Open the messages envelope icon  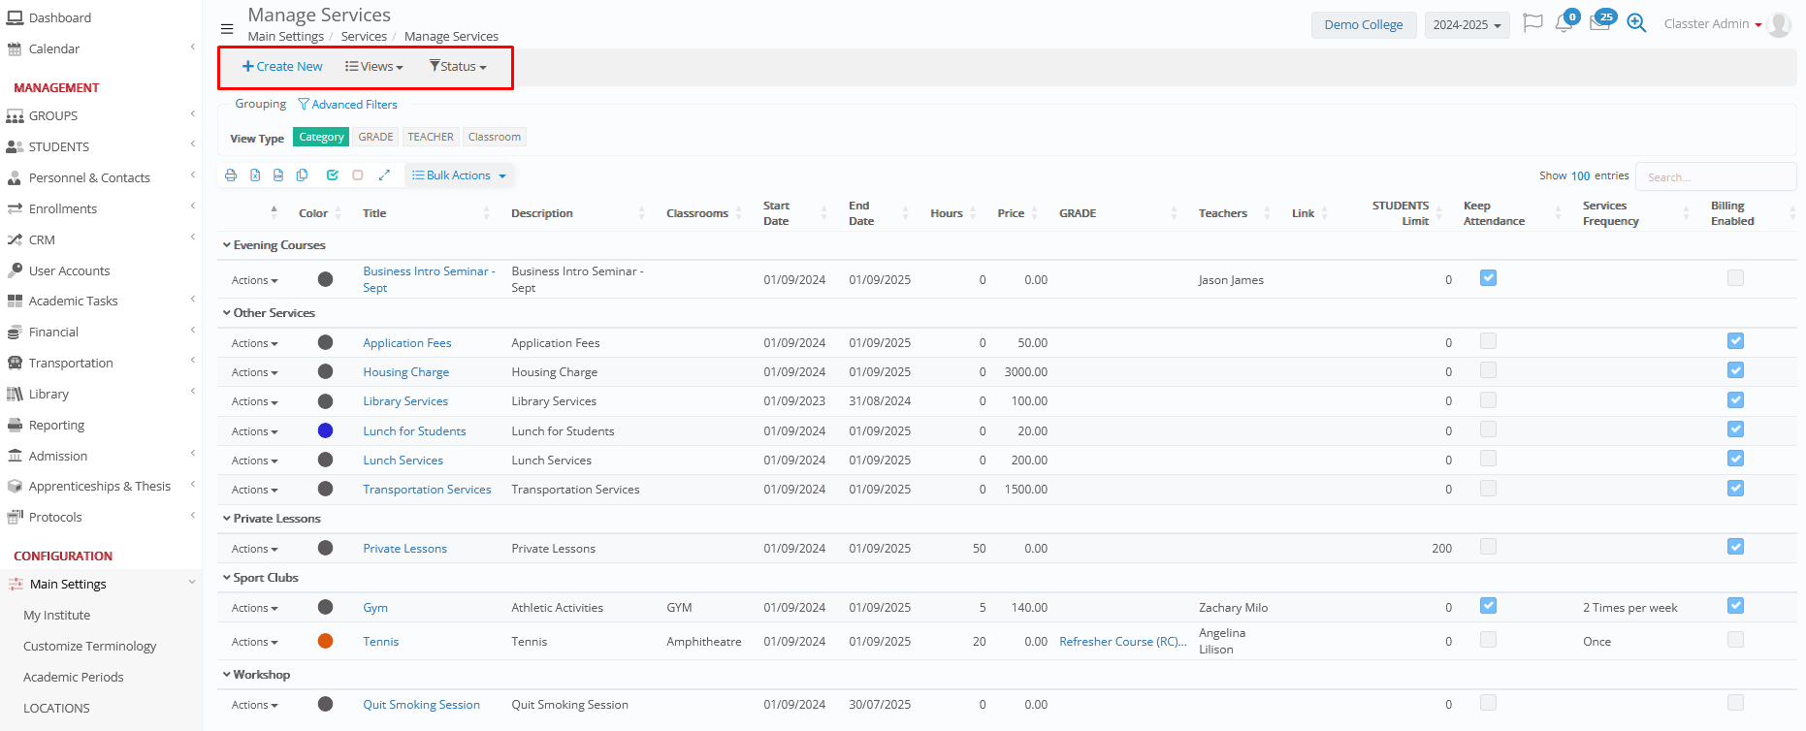tap(1599, 23)
